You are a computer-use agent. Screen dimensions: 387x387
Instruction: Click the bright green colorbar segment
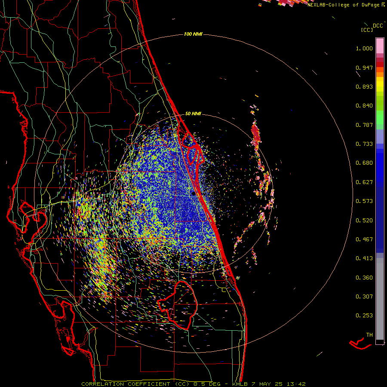pos(380,118)
